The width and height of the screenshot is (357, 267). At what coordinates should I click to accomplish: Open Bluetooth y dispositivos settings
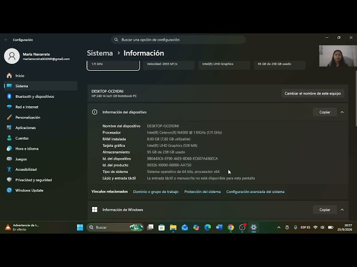41,96
